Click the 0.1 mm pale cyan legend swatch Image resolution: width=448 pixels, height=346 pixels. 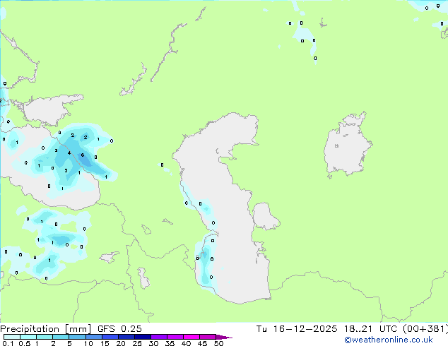[12, 337]
